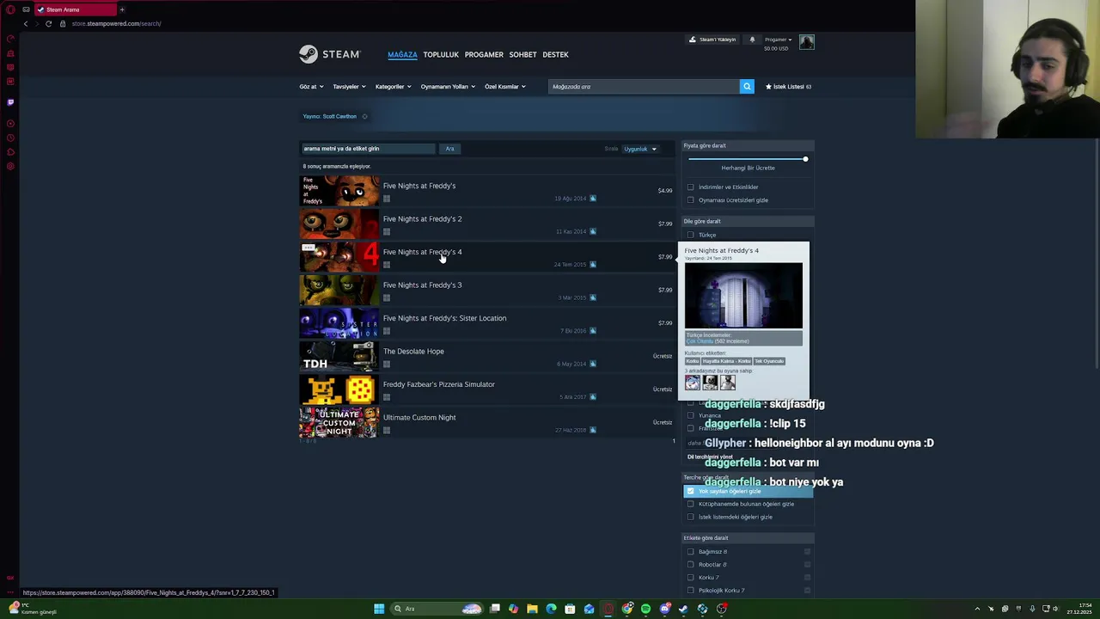Open Five Nights at Freddy's 3 result
Image resolution: width=1100 pixels, height=619 pixels.
point(487,290)
